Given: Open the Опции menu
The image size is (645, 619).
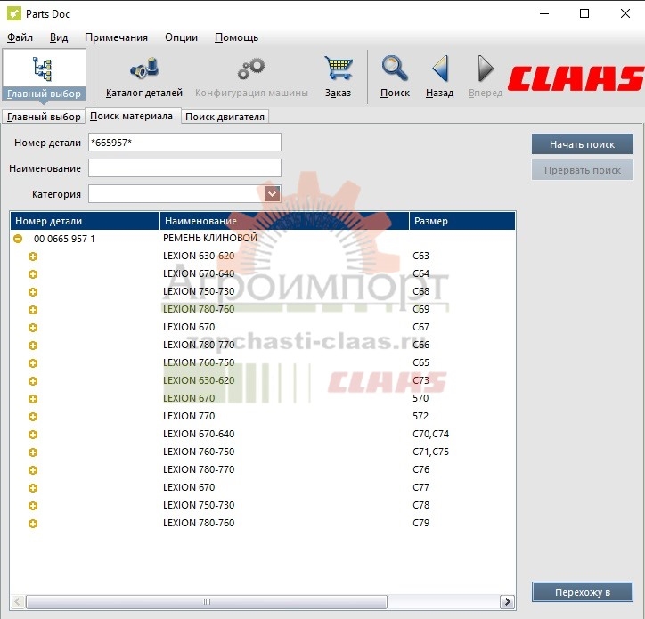Looking at the screenshot, I should coord(181,37).
